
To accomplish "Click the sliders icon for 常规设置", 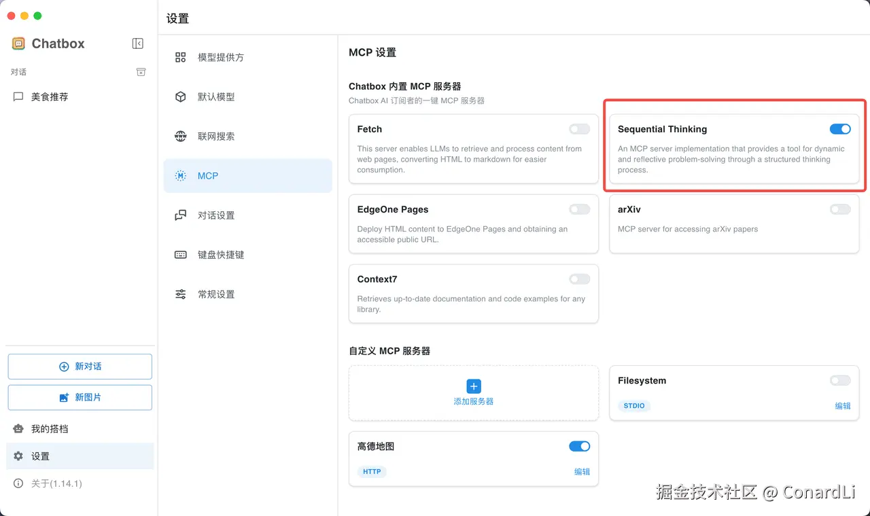I will (x=180, y=294).
